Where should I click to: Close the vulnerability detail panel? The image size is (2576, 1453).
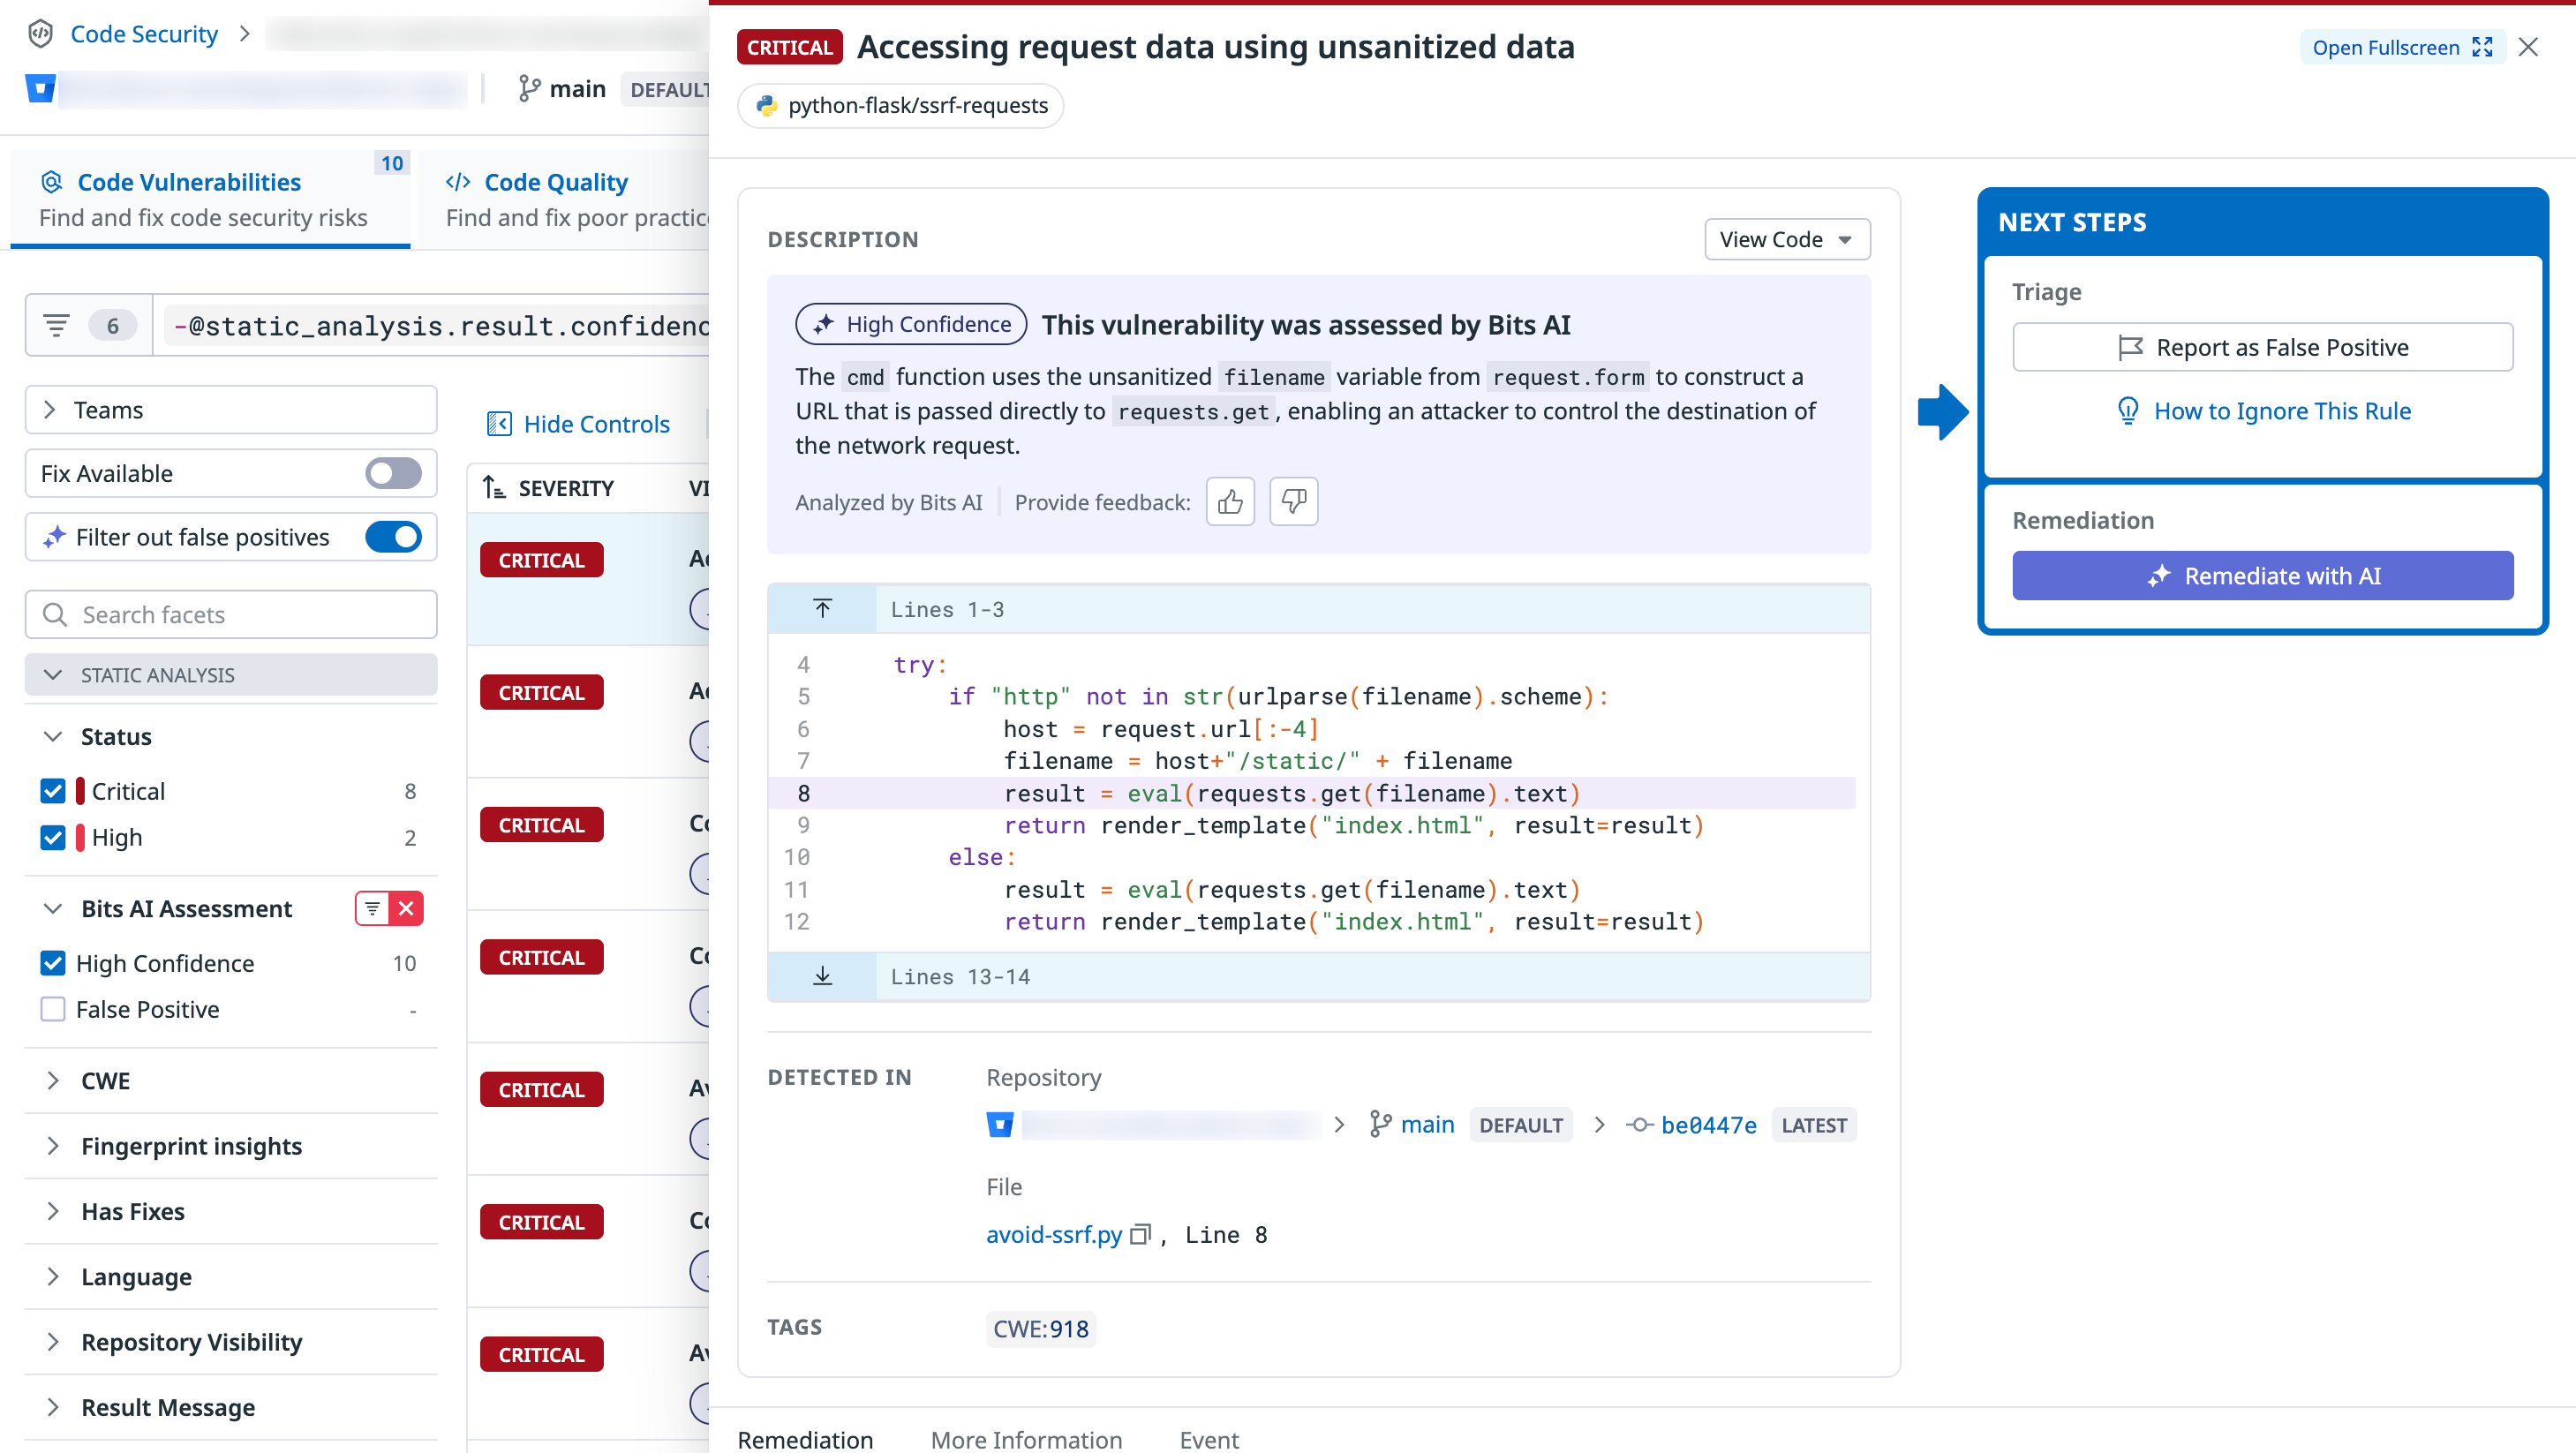point(2528,47)
